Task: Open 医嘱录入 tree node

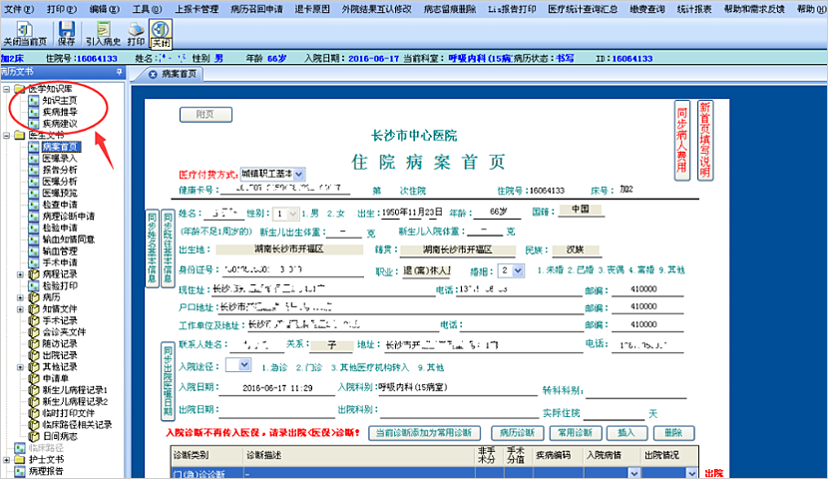Action: [60, 158]
